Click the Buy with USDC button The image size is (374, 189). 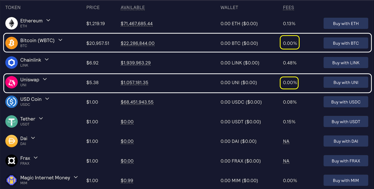coord(346,102)
